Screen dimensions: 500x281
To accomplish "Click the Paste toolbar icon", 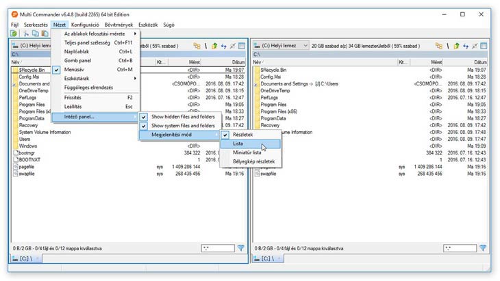I will pos(45,34).
